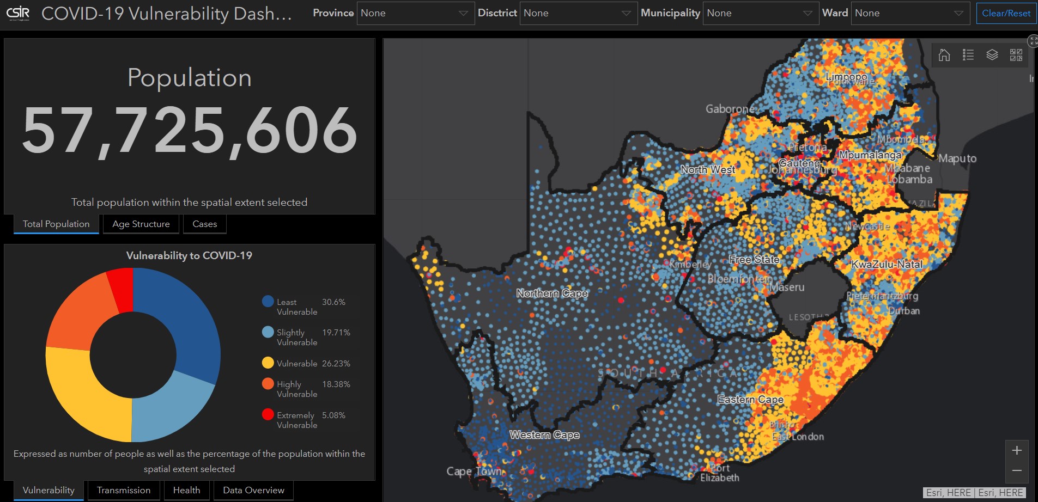Switch to the Health tab

coord(186,490)
